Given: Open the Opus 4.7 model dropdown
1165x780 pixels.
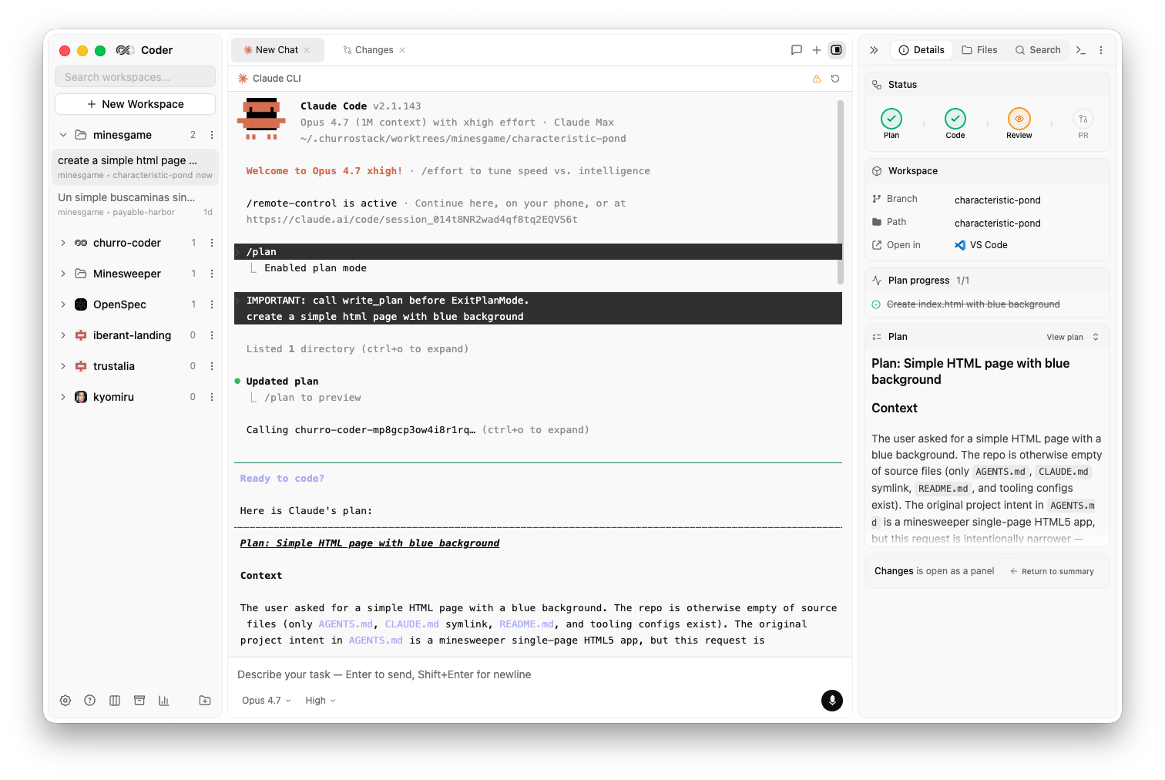Looking at the screenshot, I should click(267, 701).
